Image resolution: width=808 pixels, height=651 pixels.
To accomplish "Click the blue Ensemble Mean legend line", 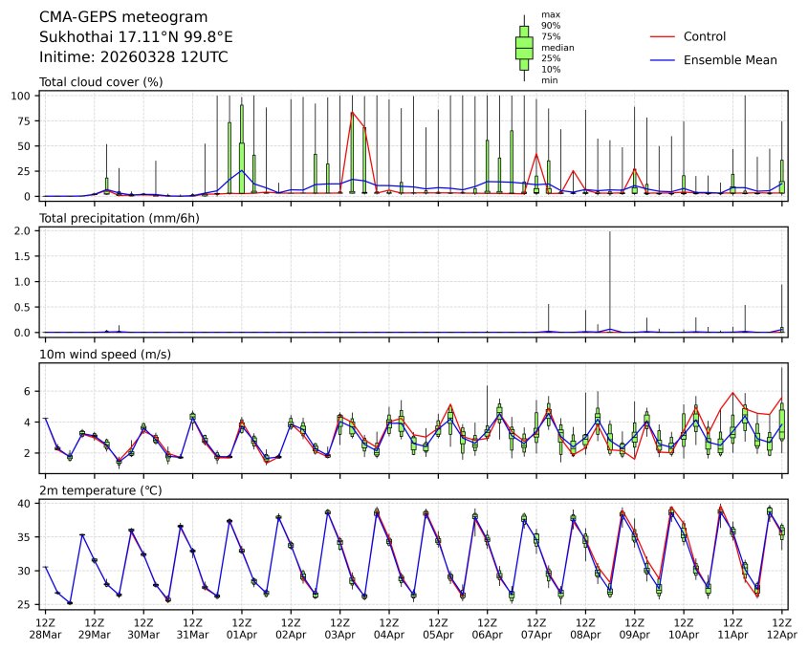I will [x=663, y=59].
